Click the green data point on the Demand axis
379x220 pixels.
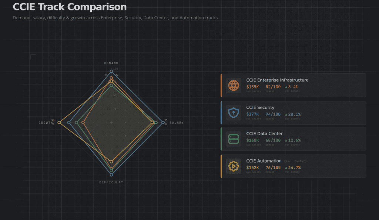[111, 85]
